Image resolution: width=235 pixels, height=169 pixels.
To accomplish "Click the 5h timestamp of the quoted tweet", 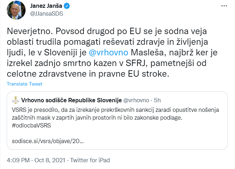I will pyautogui.click(x=157, y=99).
